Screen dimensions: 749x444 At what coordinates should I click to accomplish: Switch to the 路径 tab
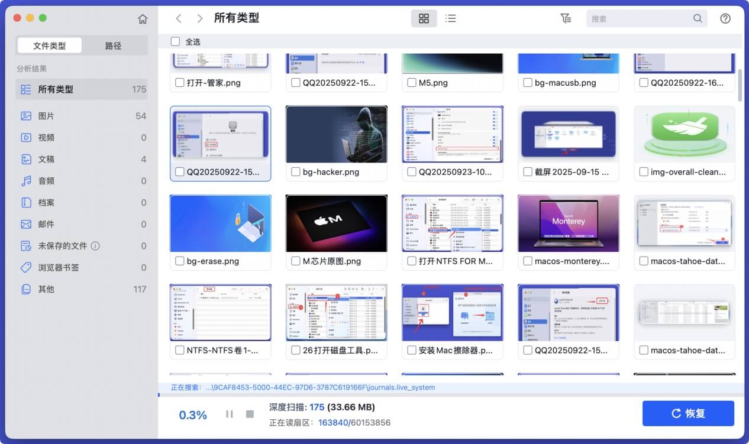point(114,45)
